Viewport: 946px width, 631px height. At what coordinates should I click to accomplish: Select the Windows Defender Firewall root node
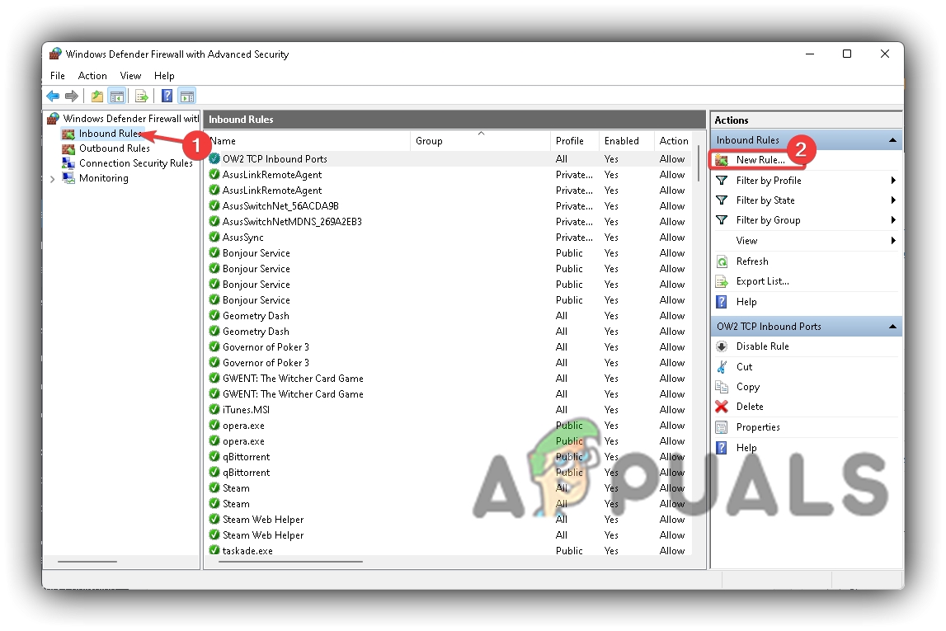(x=131, y=118)
